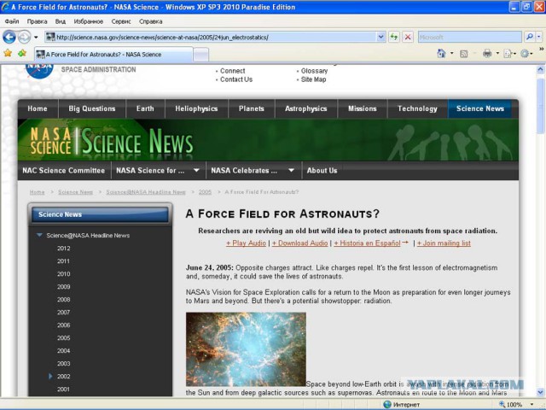546x410 pixels.
Task: Open the Вид menu
Action: click(x=61, y=21)
